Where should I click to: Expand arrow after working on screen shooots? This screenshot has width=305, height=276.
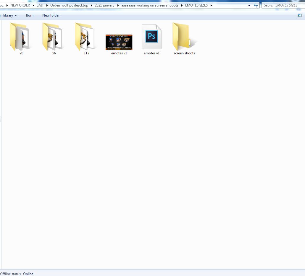click(x=182, y=5)
